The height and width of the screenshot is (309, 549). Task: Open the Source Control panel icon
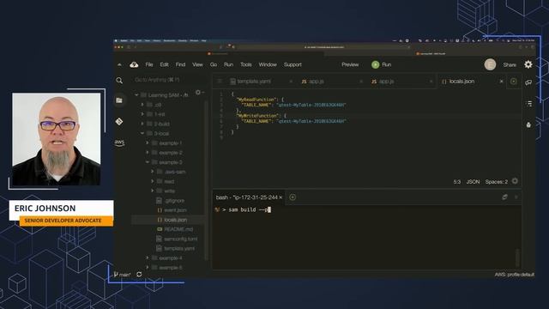click(x=119, y=121)
